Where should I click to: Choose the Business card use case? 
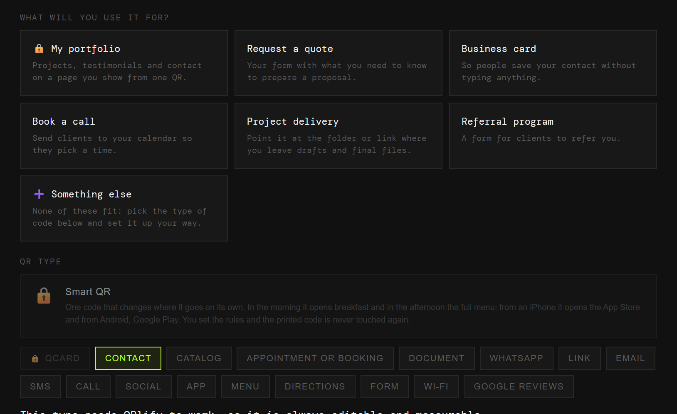click(553, 63)
